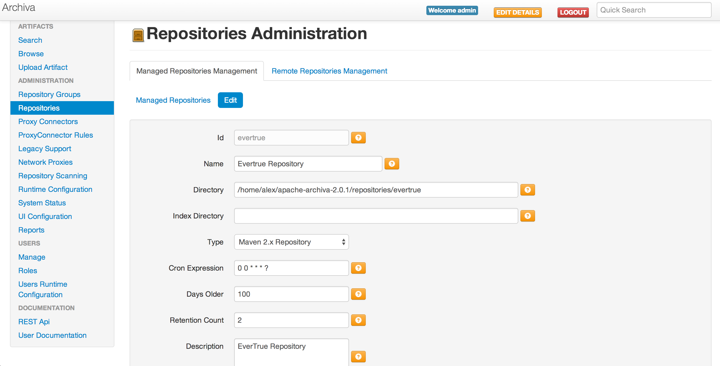Screen dimensions: 720x366
Task: Open the Type dropdown showing Maven 2.x Repository
Action: point(291,242)
